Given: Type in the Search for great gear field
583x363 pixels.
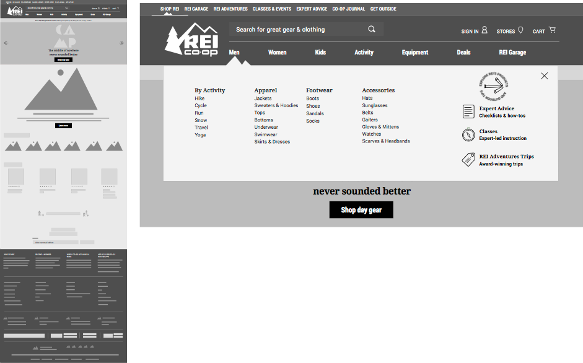Looking at the screenshot, I should (306, 29).
